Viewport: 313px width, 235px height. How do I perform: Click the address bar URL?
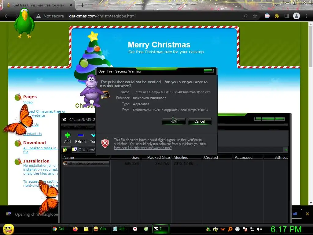[x=102, y=16]
